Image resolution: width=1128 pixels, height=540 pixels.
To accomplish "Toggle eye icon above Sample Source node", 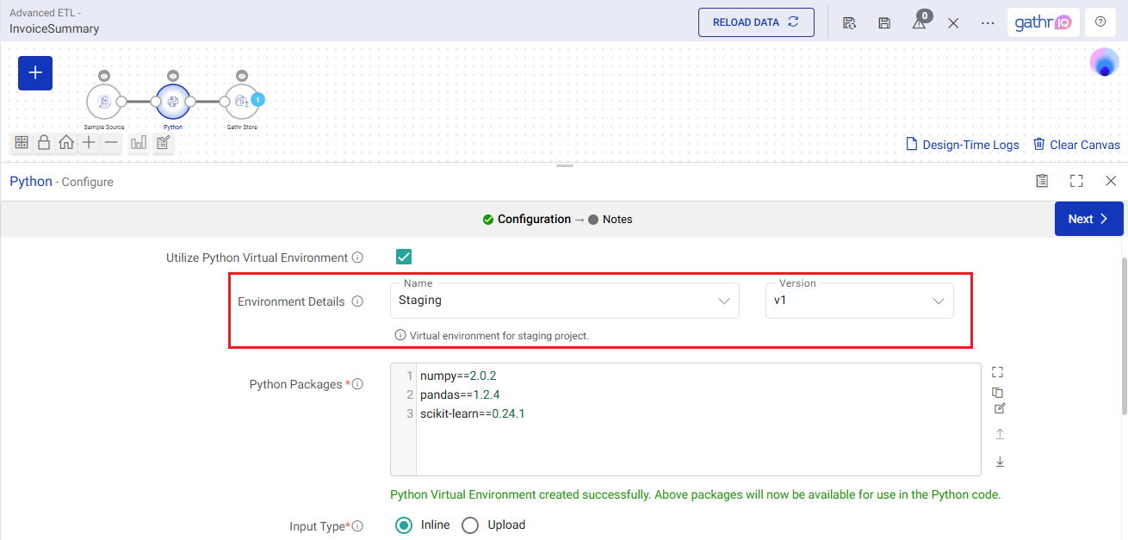I will click(104, 77).
